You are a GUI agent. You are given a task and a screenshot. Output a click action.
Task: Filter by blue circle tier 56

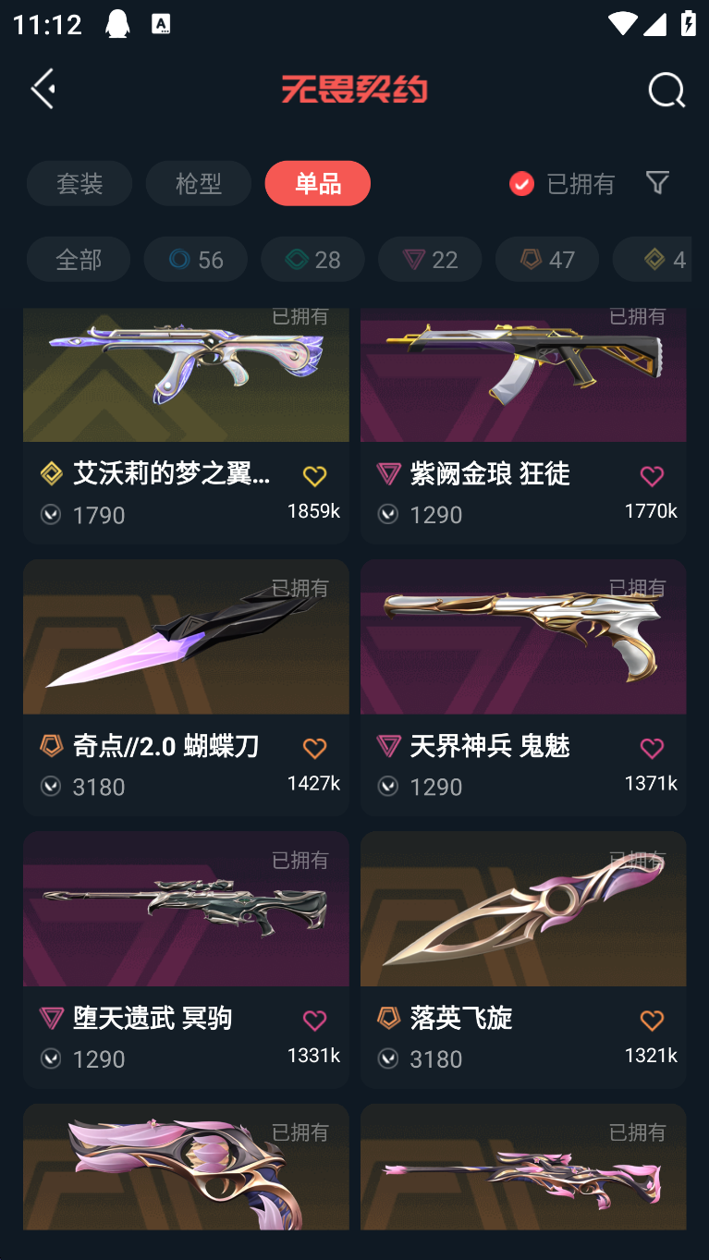click(196, 259)
